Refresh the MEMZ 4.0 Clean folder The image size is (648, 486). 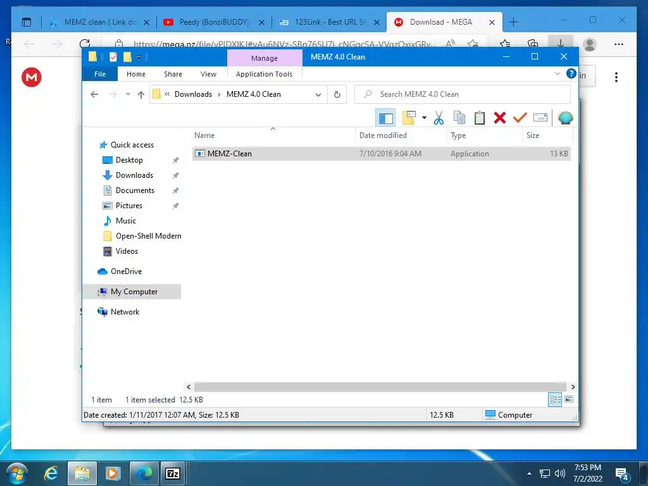pyautogui.click(x=337, y=95)
